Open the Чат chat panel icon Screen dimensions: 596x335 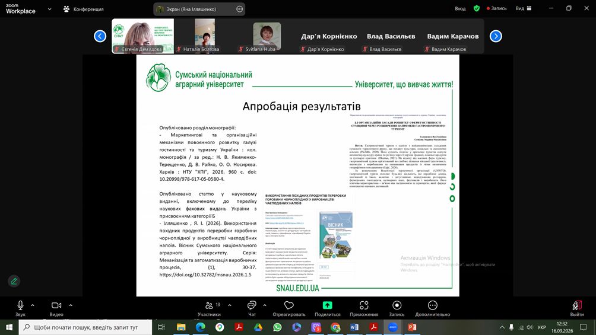[x=252, y=305]
